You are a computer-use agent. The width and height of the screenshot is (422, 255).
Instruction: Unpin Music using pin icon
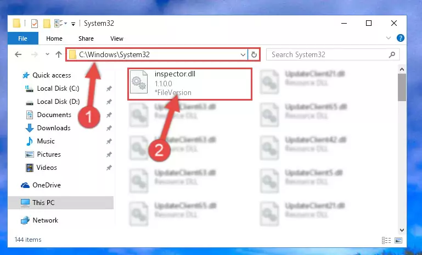click(109, 141)
